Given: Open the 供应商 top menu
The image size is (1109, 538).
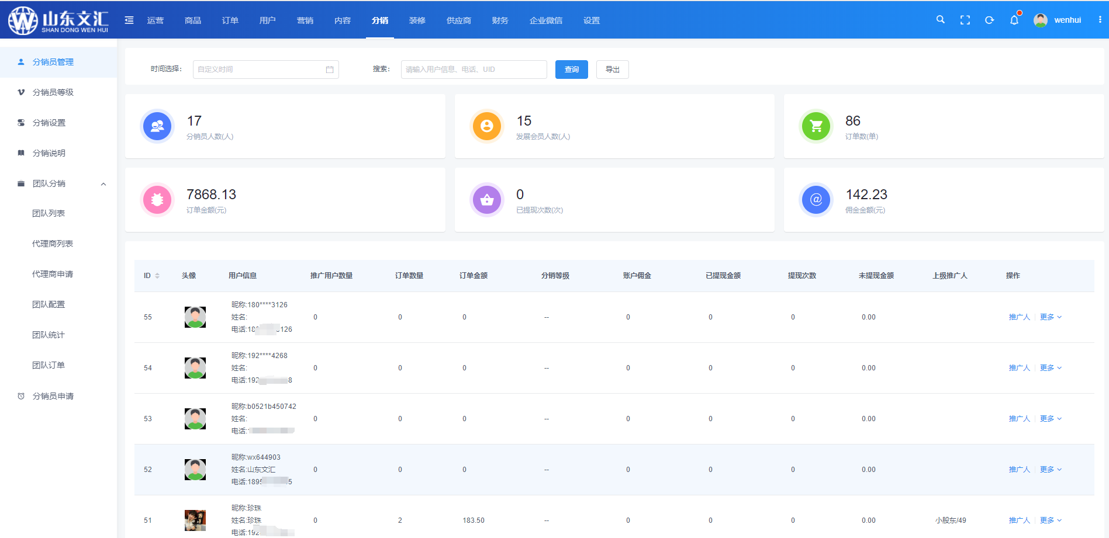Looking at the screenshot, I should (x=459, y=20).
